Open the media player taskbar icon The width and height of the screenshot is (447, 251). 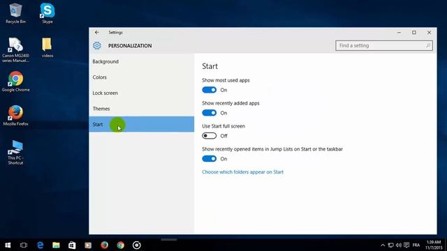[88, 245]
